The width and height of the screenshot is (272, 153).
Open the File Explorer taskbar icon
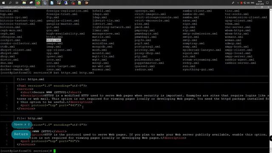point(24,3)
